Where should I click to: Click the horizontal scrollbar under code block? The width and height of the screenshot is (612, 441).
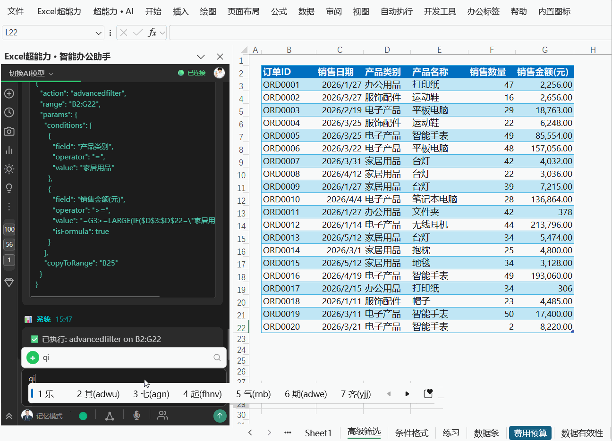pyautogui.click(x=95, y=296)
